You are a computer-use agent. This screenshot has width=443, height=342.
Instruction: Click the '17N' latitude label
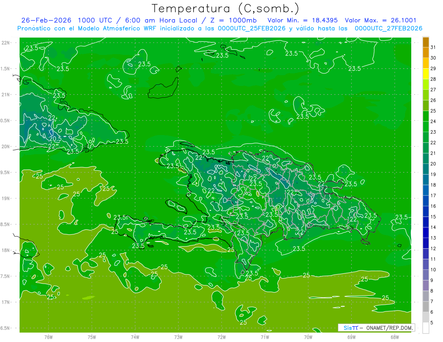pos(6,302)
